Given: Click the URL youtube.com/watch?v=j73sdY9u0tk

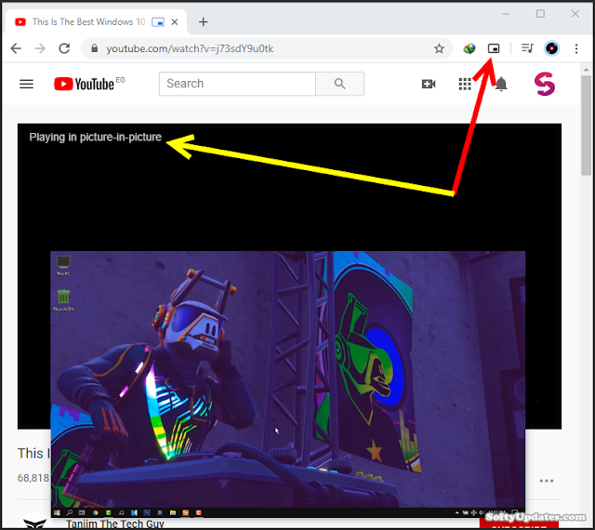Looking at the screenshot, I should point(190,48).
